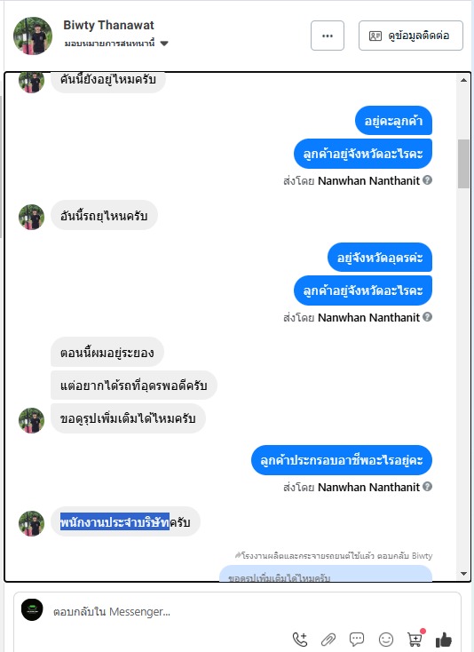This screenshot has width=474, height=652.
Task: Open the emoji picker smiley icon
Action: click(386, 639)
